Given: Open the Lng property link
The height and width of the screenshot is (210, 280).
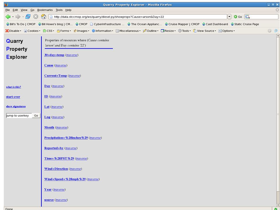Looking at the screenshot, I should coord(47,117).
